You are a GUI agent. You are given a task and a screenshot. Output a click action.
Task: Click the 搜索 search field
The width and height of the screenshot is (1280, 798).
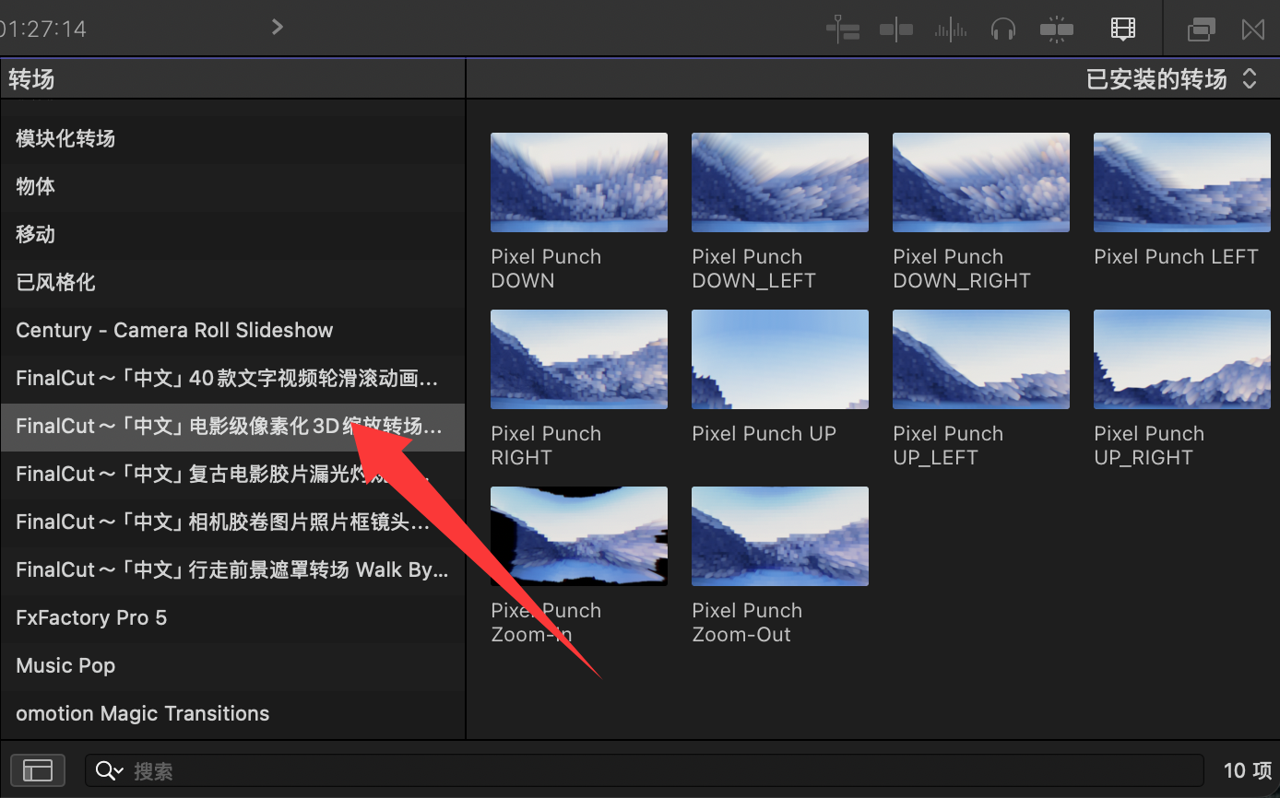pyautogui.click(x=646, y=770)
